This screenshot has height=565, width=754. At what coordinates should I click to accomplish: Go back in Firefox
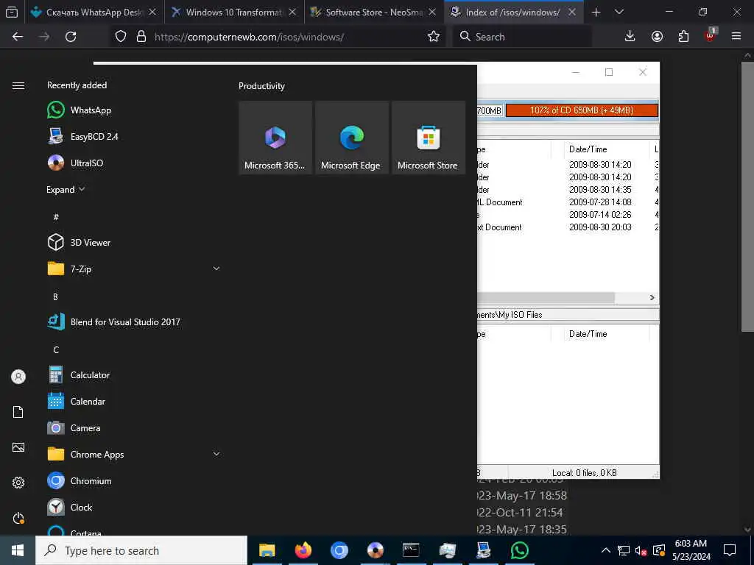tap(18, 37)
